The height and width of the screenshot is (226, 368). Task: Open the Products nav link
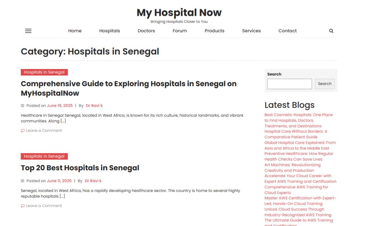tap(215, 31)
